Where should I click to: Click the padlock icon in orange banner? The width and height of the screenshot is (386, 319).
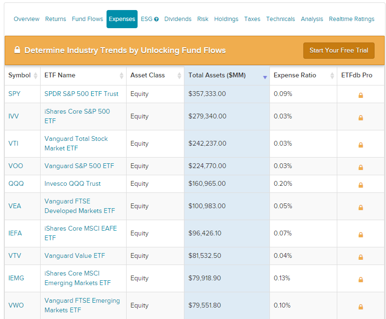(17, 50)
